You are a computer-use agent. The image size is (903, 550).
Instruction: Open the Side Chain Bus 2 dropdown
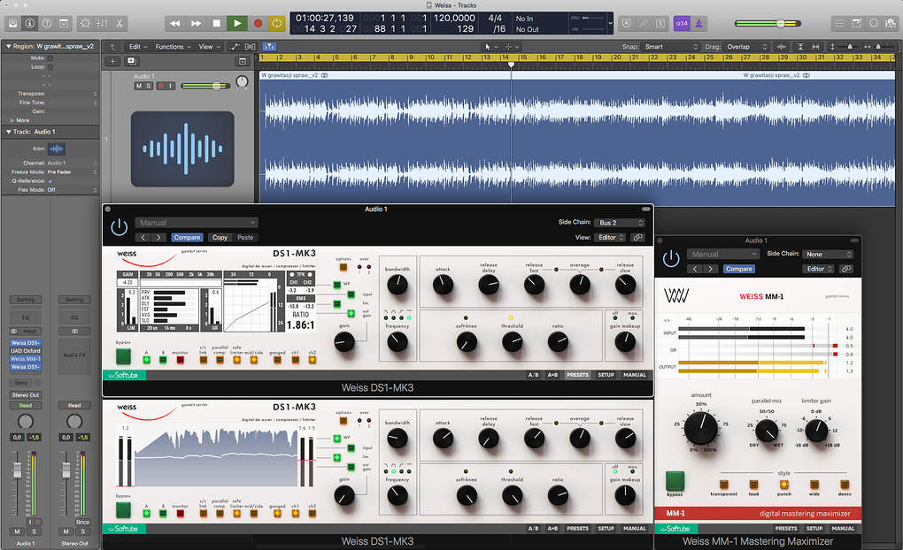(x=619, y=223)
